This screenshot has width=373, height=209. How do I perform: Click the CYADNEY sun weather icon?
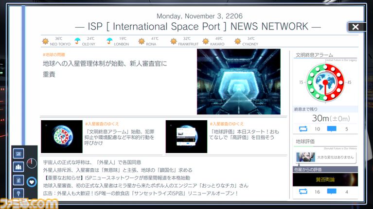click(238, 41)
